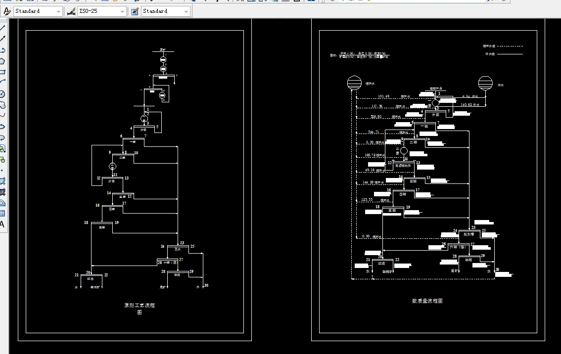Screen dimensions: 561x354
Task: Select the Region tool
Action: coord(2,203)
